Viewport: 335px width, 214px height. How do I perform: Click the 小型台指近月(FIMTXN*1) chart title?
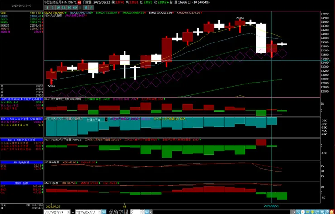(61, 2)
